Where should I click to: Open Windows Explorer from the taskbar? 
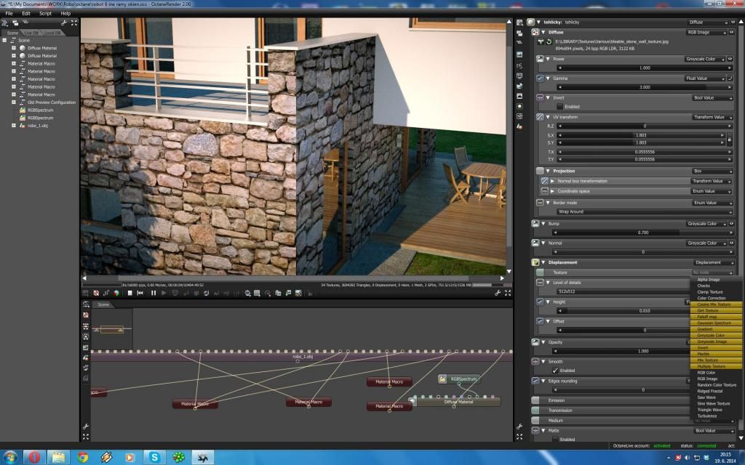coord(58,457)
